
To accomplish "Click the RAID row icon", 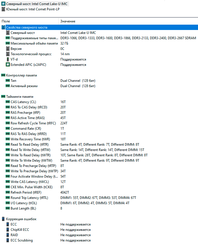I will tap(8, 235).
